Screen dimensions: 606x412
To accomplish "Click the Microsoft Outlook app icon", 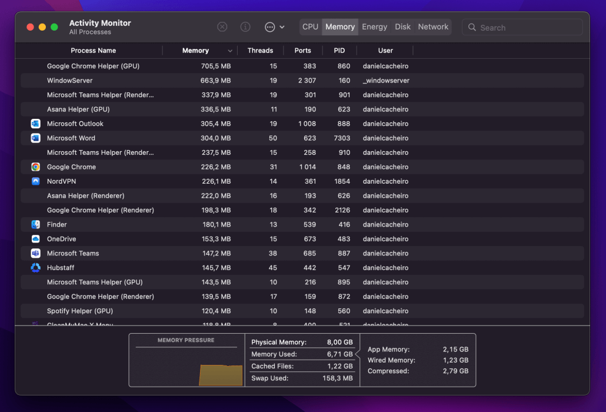I will click(x=35, y=124).
